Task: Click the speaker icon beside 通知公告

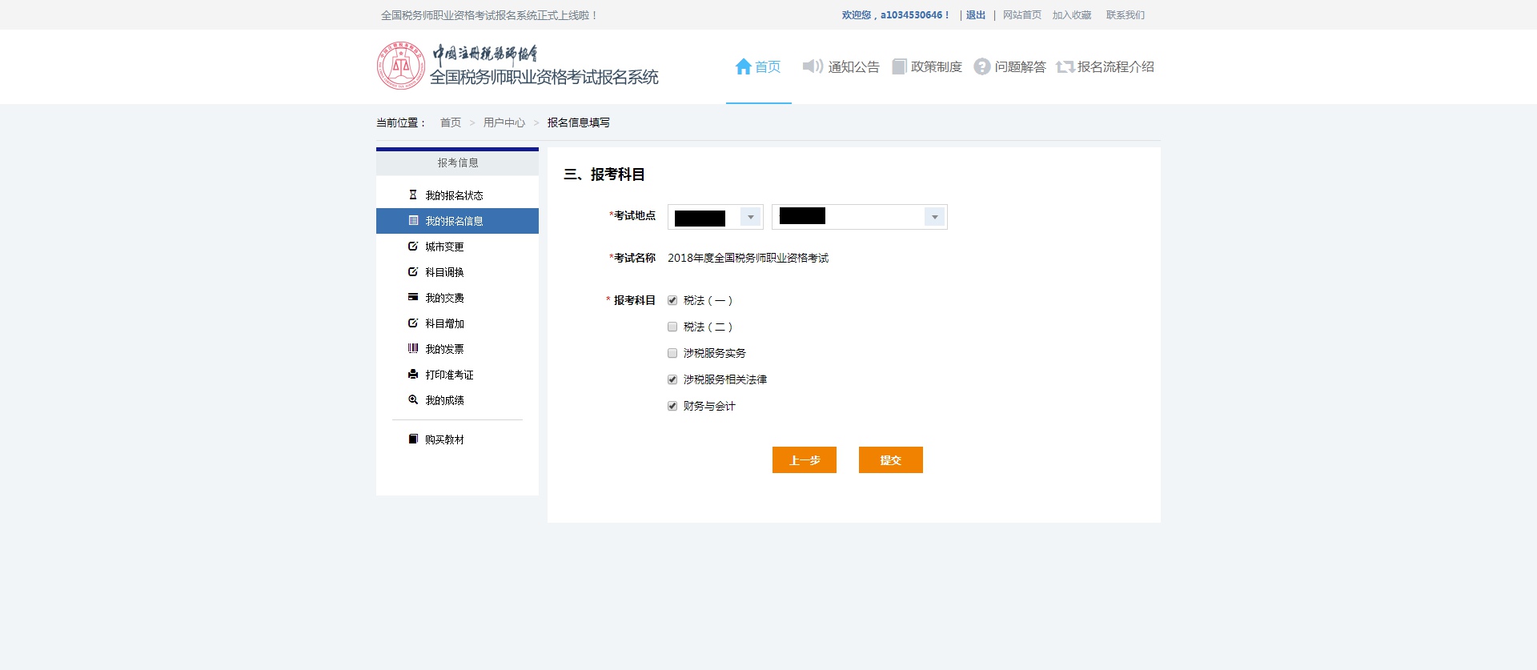Action: click(813, 66)
